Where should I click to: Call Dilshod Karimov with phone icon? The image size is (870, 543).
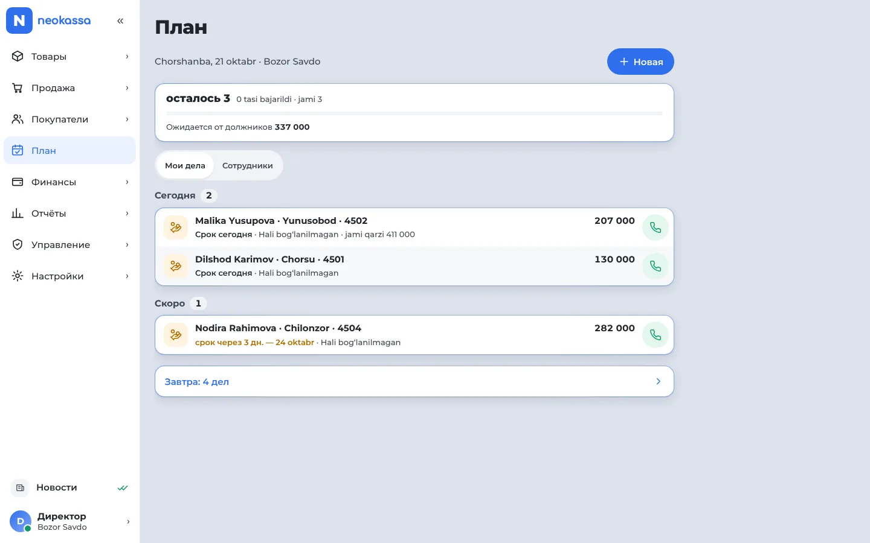(656, 266)
